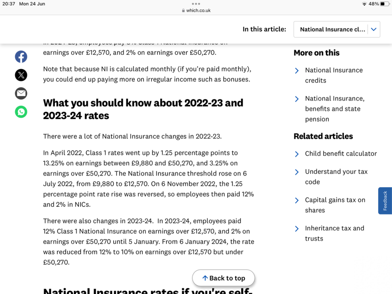Tap the chevron beside Child benefit calculator
Viewport: 392px width, 294px height.
(x=297, y=154)
